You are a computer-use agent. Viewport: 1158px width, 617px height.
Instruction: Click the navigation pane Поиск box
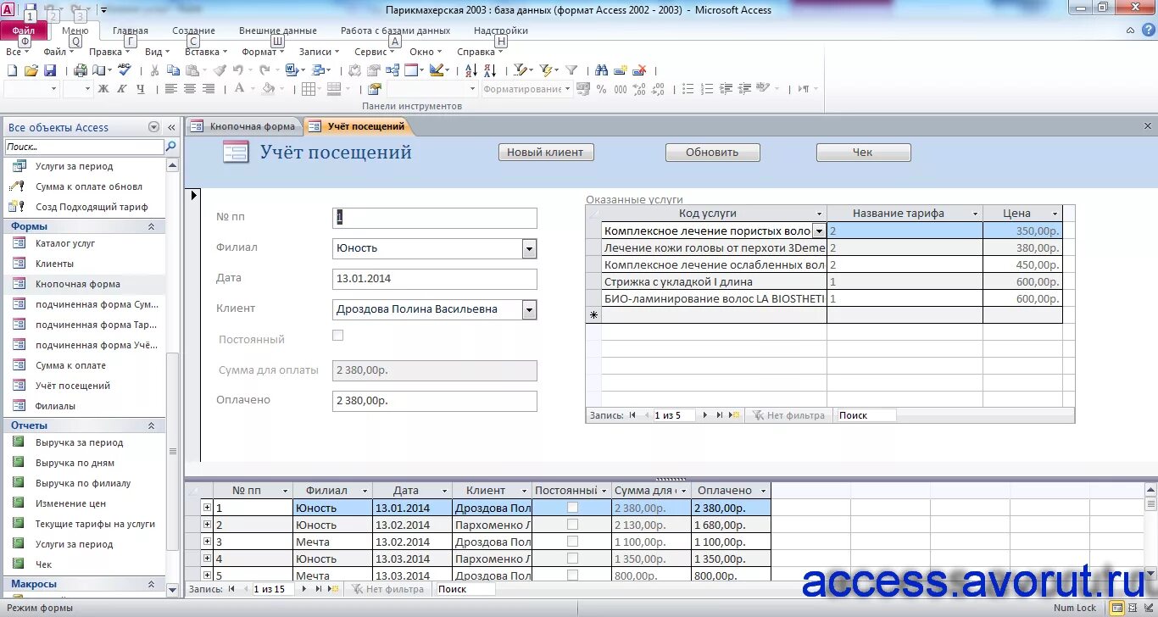[84, 147]
